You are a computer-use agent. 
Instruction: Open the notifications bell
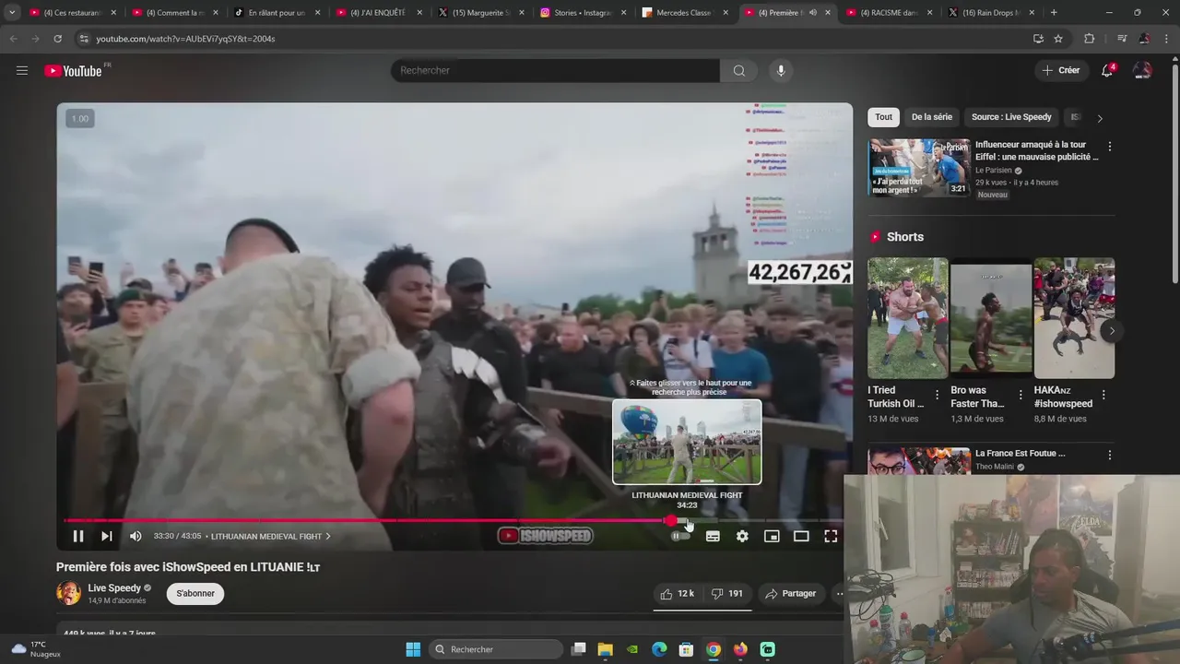pyautogui.click(x=1108, y=70)
